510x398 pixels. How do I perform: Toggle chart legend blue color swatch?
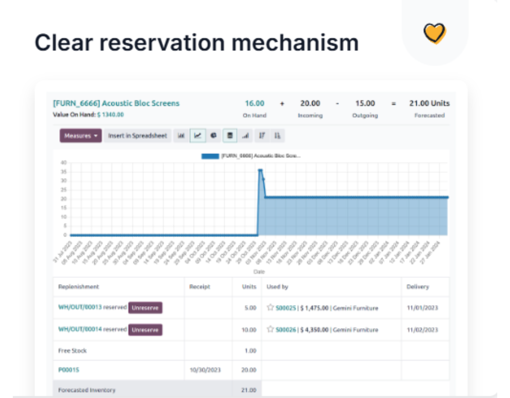[210, 156]
